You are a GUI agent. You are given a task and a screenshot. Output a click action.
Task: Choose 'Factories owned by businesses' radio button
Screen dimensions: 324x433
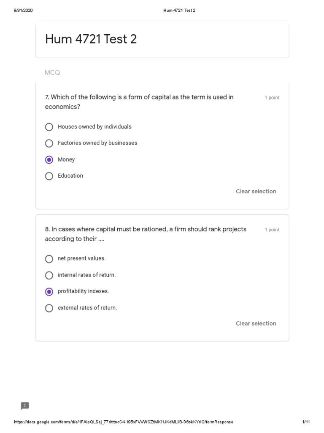pyautogui.click(x=49, y=143)
